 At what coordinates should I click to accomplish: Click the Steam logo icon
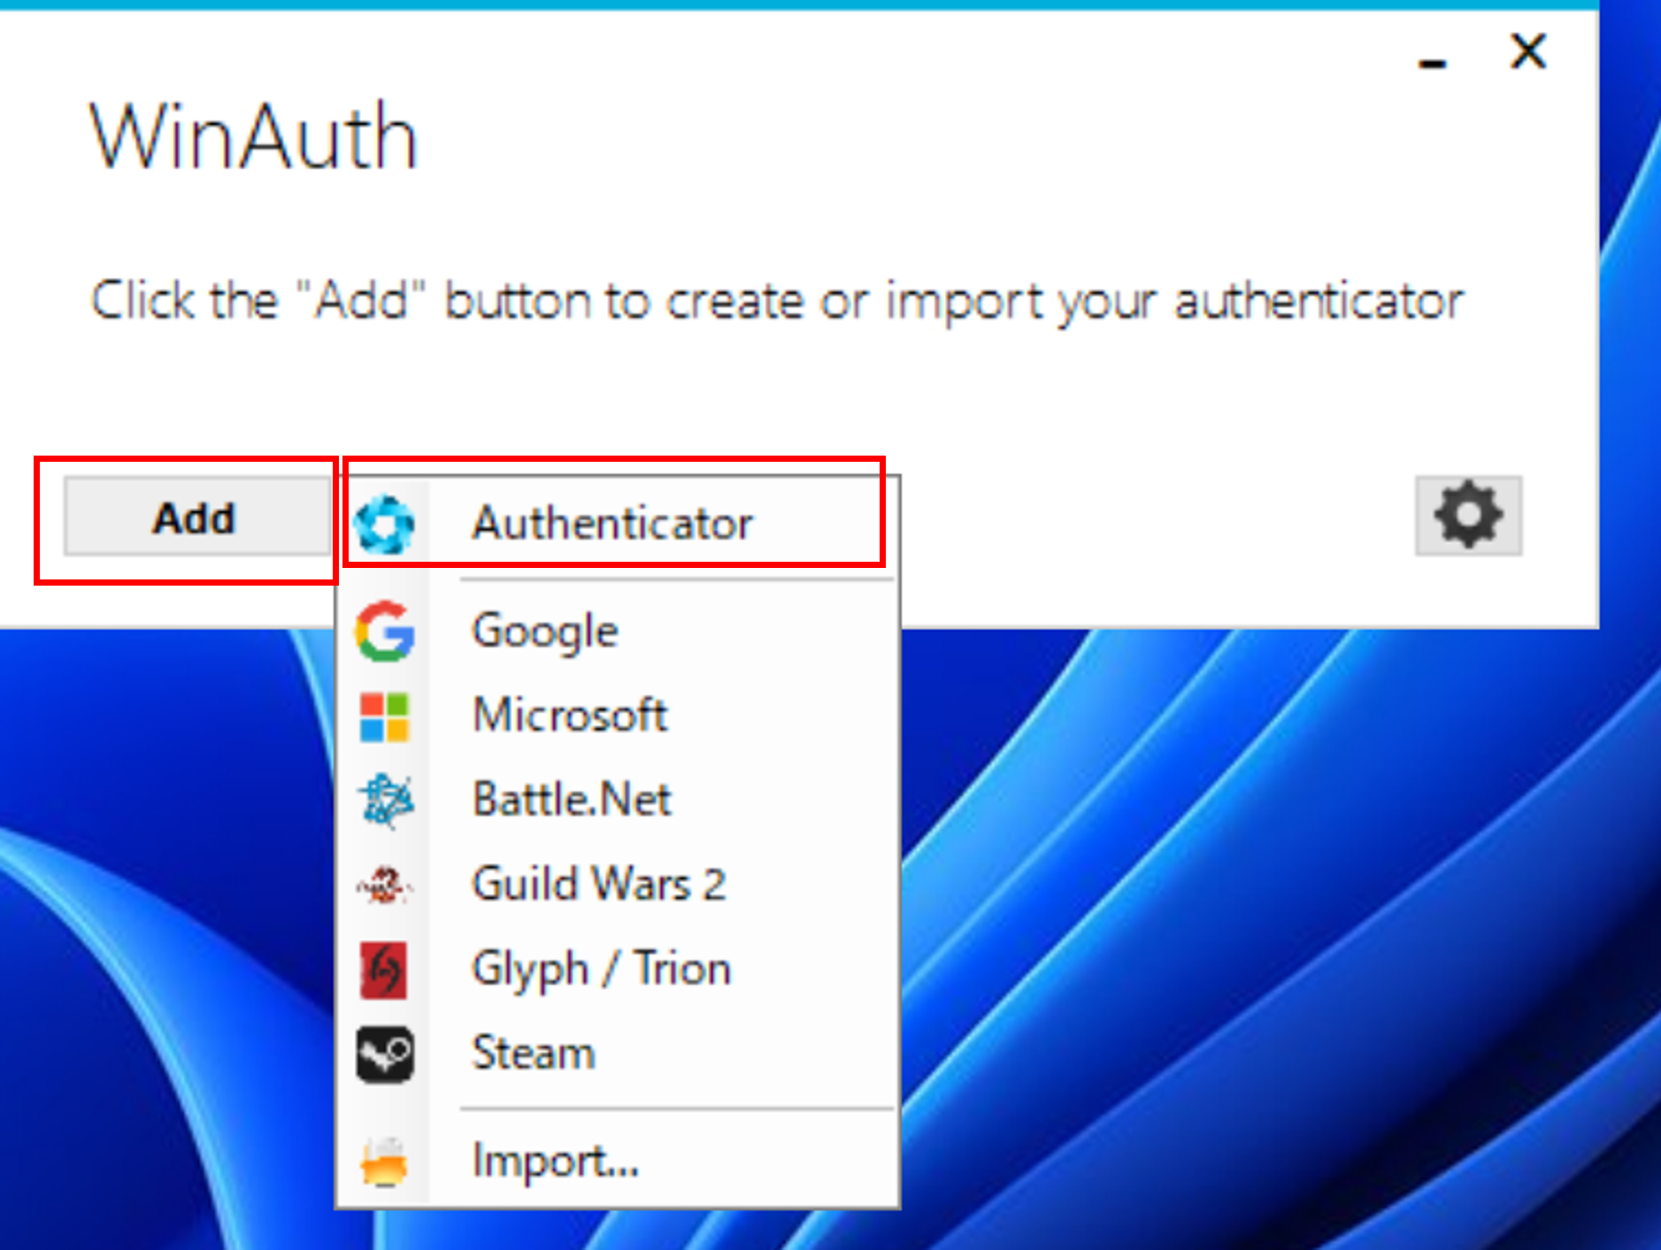(x=385, y=1054)
